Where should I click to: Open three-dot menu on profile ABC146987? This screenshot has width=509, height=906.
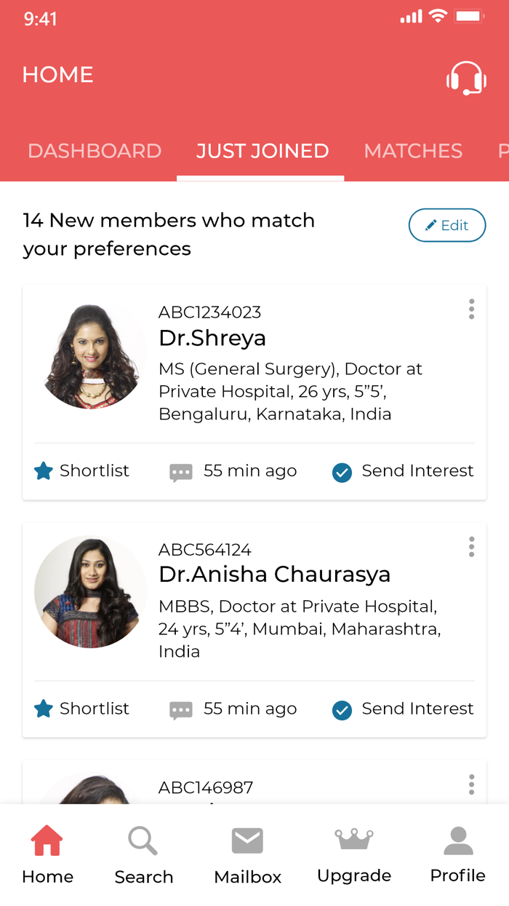(471, 785)
